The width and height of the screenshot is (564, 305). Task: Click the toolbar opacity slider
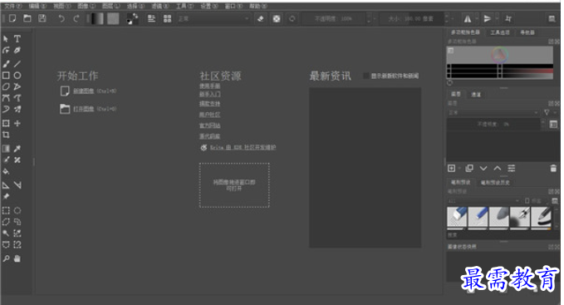click(x=333, y=19)
